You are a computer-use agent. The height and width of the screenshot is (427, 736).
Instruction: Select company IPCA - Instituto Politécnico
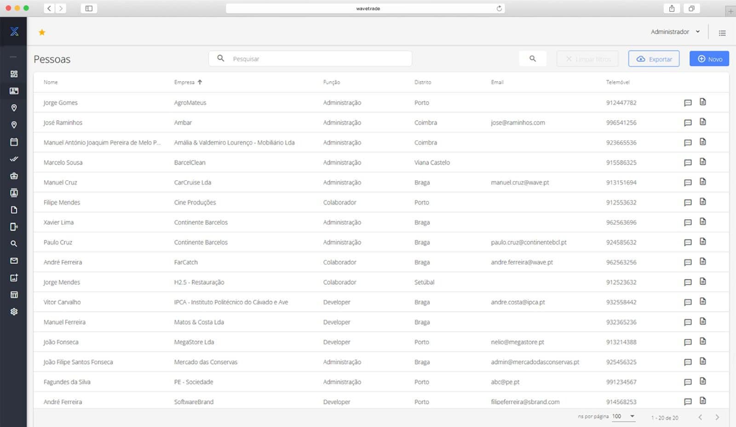pos(231,302)
